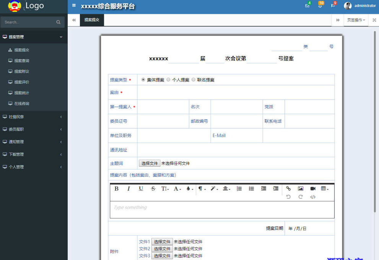Click 选择文件 button for 主题词
Image resolution: width=379 pixels, height=260 pixels.
point(149,163)
